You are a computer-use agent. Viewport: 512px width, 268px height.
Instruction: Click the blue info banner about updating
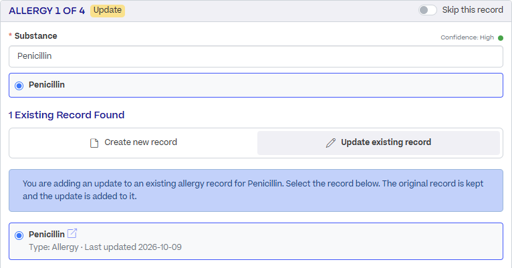tap(256, 190)
